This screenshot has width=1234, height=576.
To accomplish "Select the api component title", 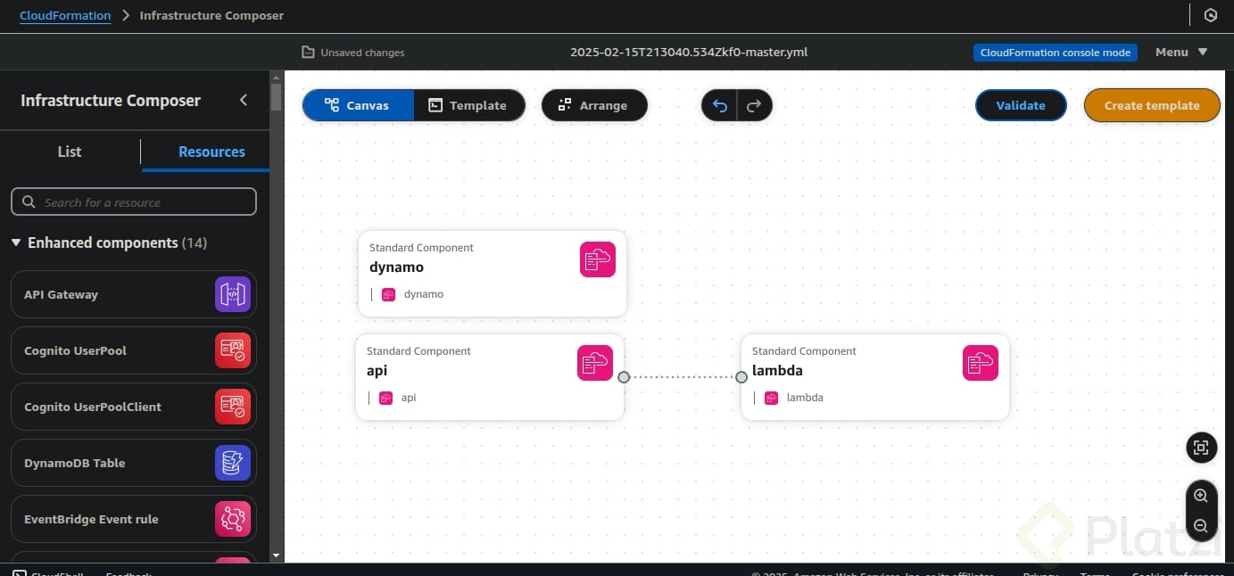I will (377, 371).
